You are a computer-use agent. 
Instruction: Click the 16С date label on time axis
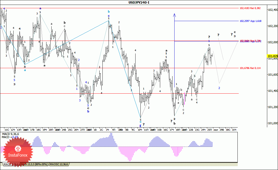(x=166, y=130)
